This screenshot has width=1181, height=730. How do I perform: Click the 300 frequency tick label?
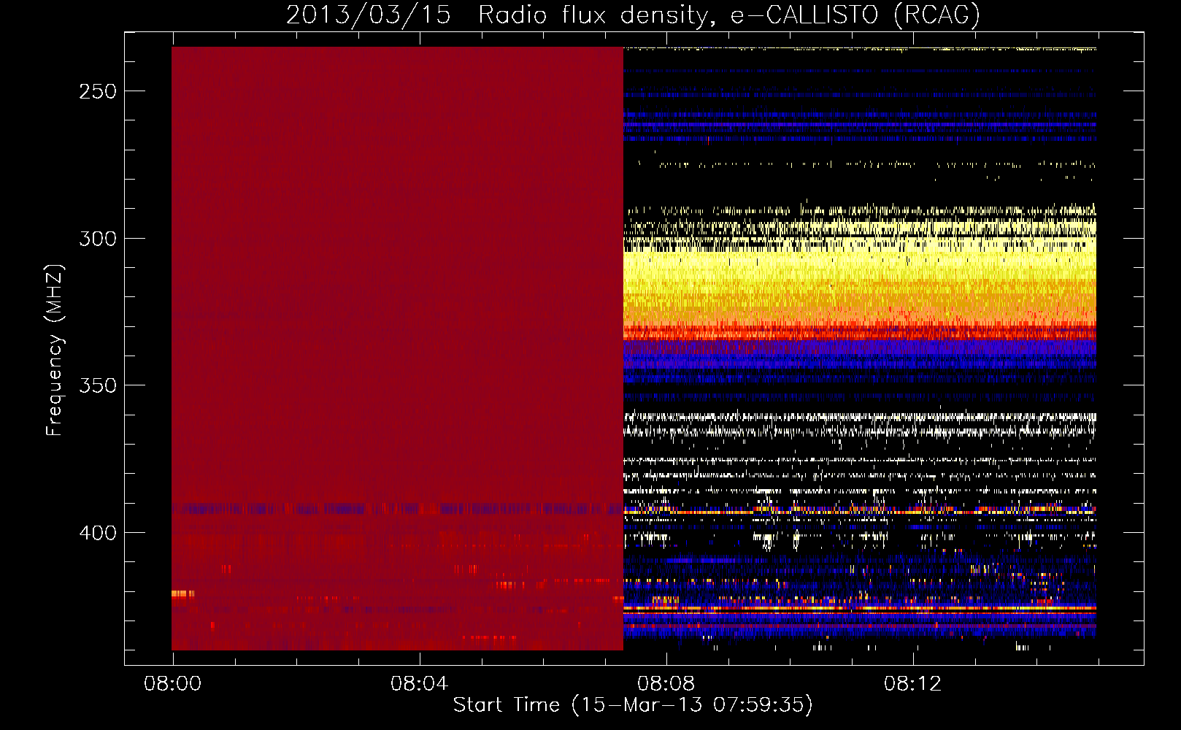point(98,239)
